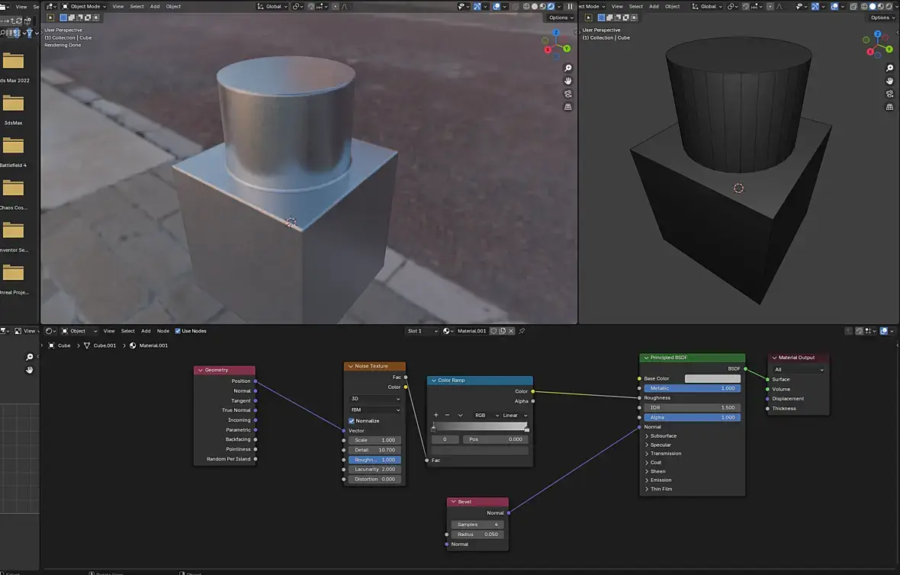Open the Node menu in the shader editor

tap(163, 331)
